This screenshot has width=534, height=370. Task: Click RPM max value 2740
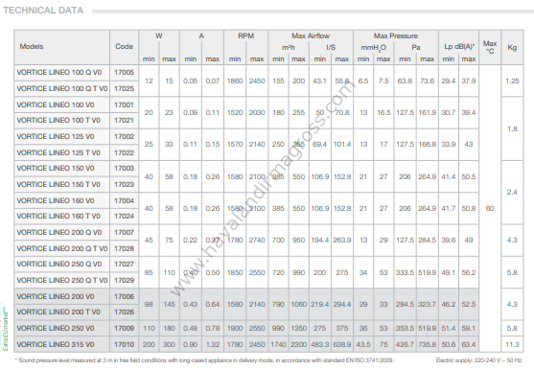point(257,241)
